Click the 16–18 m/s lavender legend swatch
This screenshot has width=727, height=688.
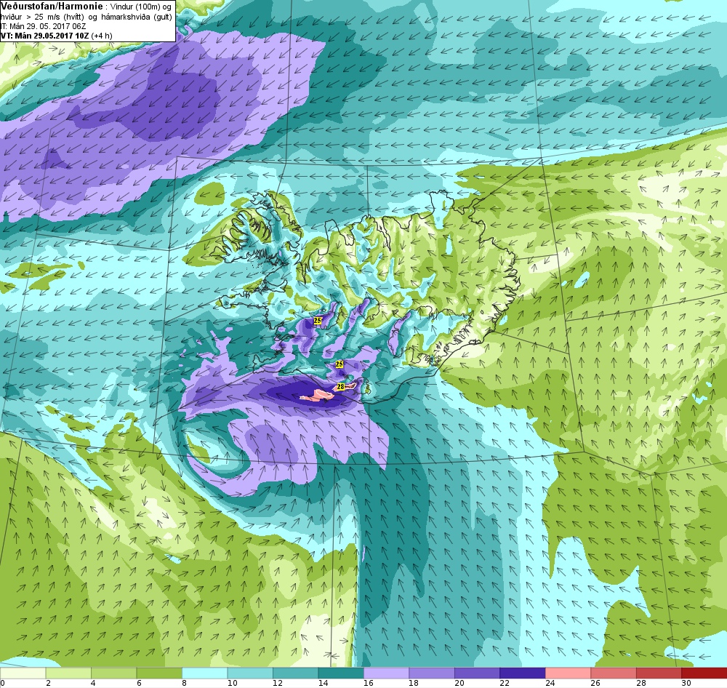pos(387,673)
